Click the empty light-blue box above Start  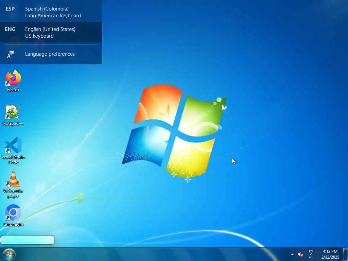click(27, 240)
